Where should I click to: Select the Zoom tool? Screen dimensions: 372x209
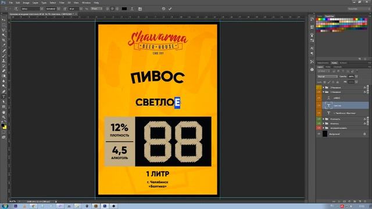(x=3, y=117)
